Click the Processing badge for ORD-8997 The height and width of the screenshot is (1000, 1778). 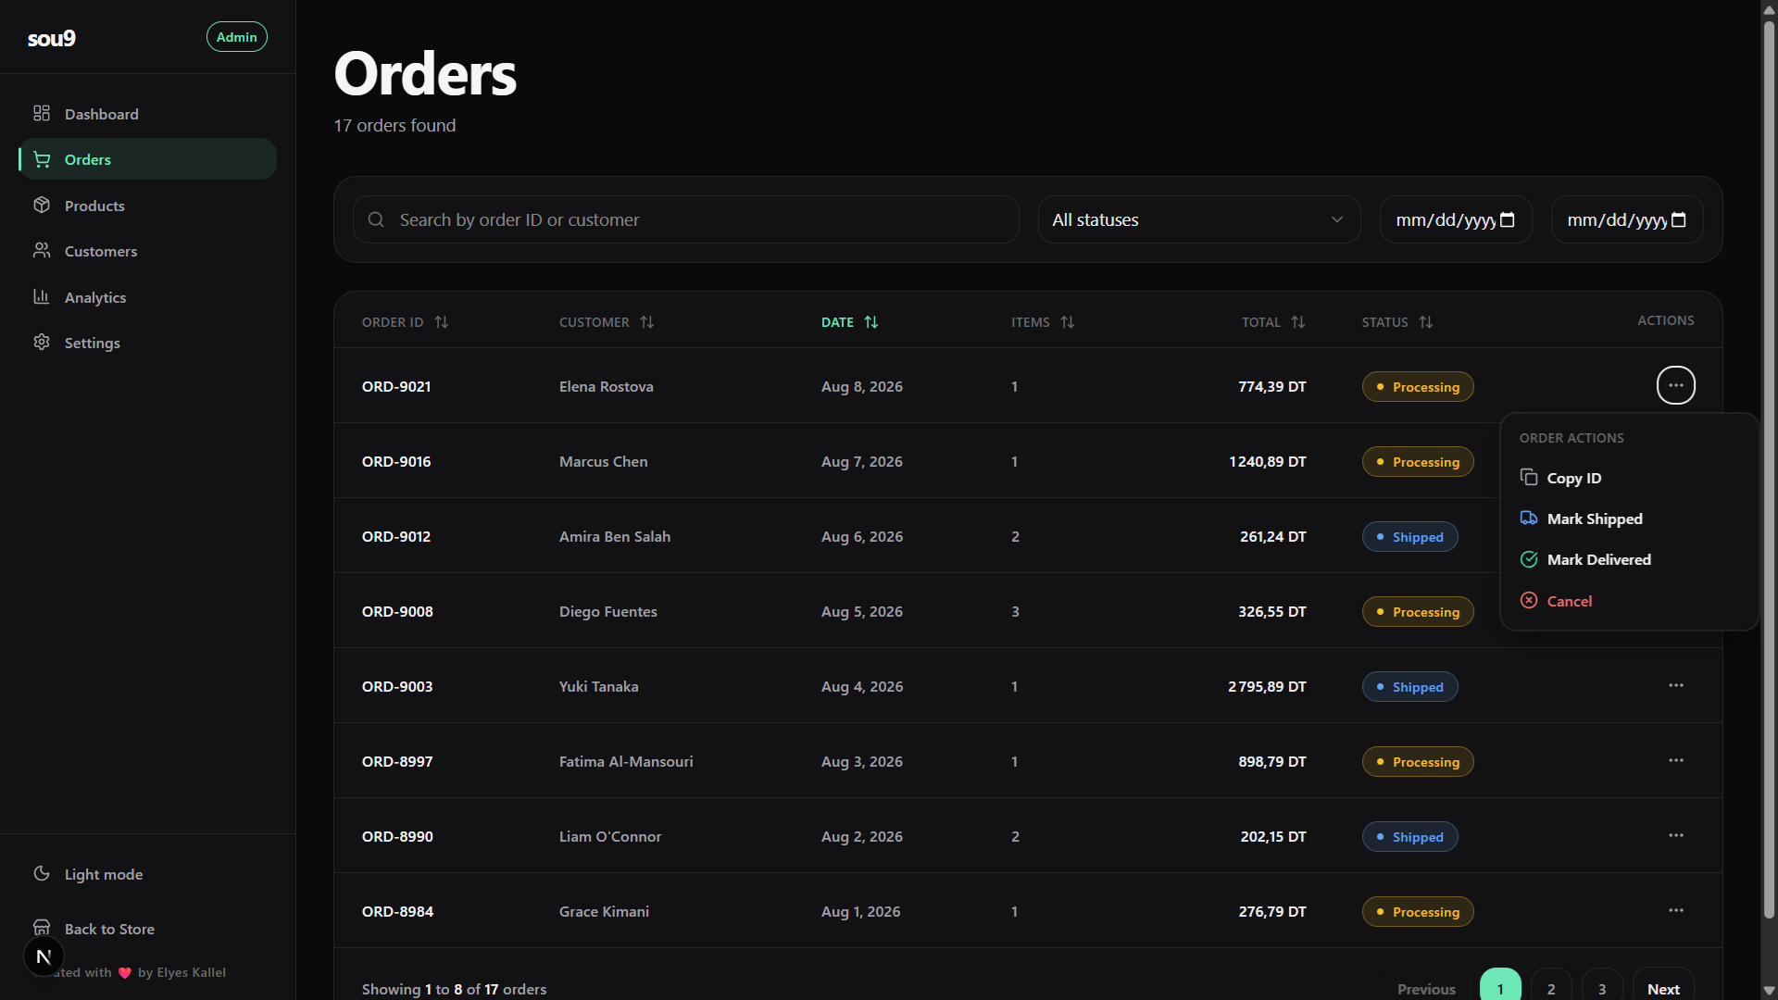[1418, 762]
